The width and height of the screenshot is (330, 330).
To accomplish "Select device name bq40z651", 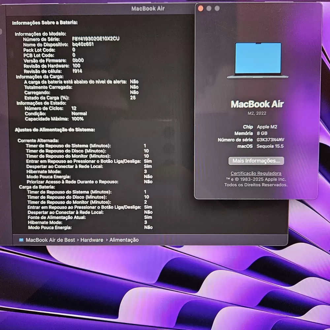I will [x=83, y=44].
